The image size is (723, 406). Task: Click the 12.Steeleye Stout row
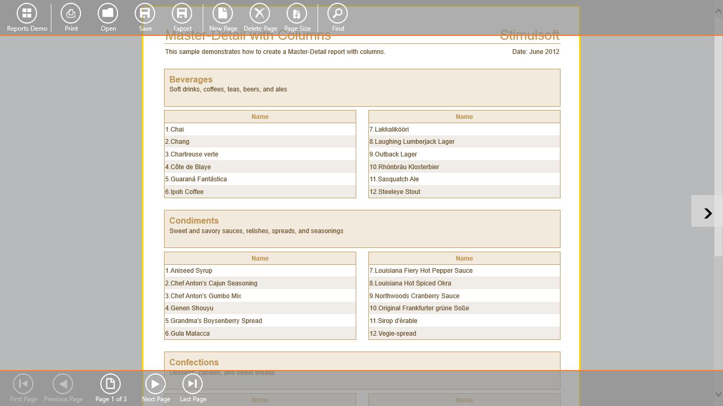464,192
